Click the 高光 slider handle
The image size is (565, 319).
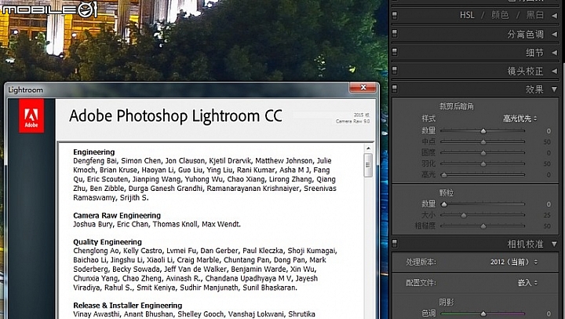[444, 175]
